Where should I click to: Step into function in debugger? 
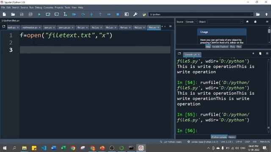click(91, 14)
